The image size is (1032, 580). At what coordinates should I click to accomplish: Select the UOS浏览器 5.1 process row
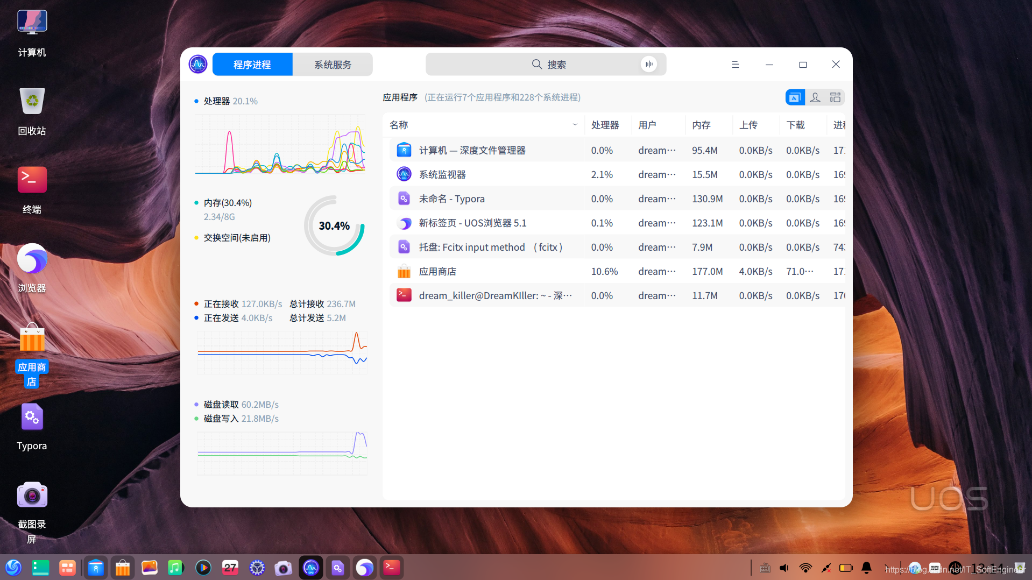617,223
